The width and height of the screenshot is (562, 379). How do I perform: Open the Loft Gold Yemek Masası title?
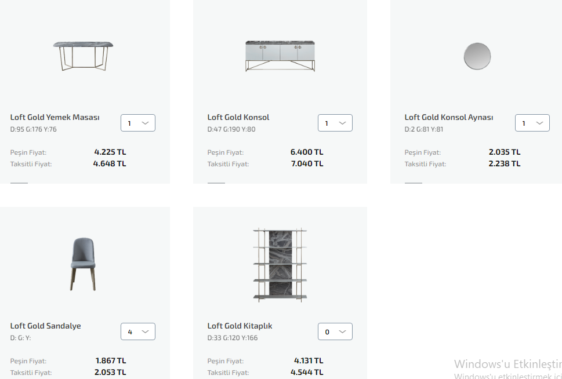coord(55,117)
